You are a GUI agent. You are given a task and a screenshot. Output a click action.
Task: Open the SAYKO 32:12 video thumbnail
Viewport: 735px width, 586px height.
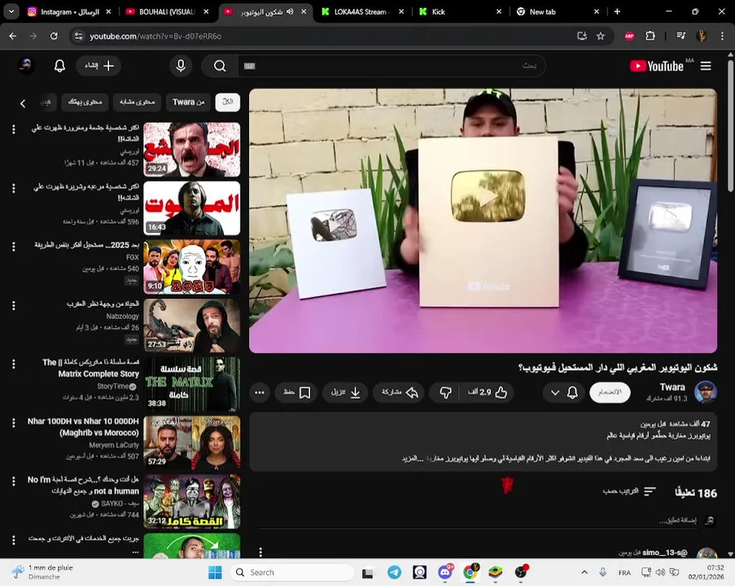[192, 501]
